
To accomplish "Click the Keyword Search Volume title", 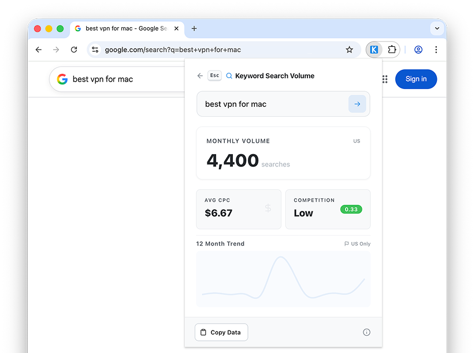I will 274,76.
